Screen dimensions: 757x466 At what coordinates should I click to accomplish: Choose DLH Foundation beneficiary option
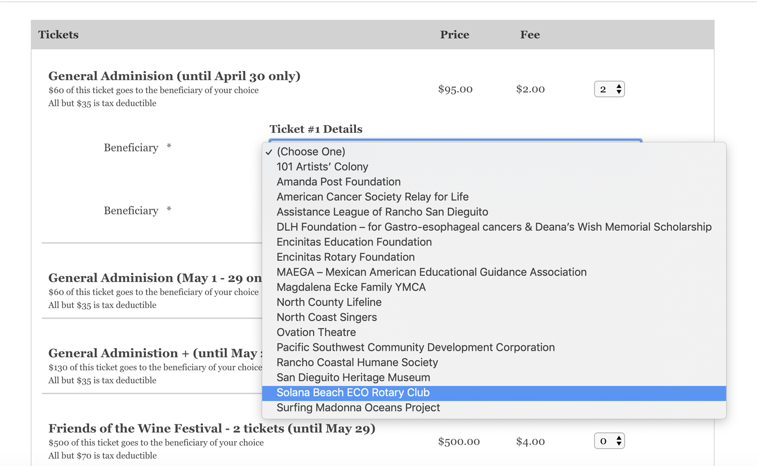[x=494, y=227]
